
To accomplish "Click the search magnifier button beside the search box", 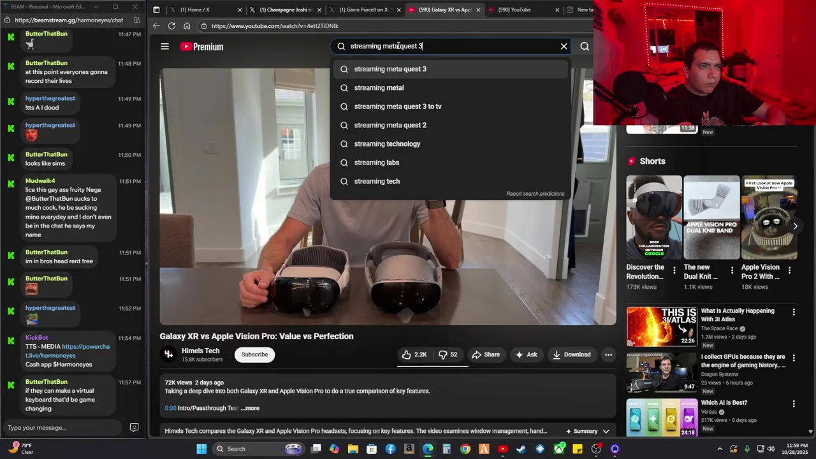I will click(x=585, y=46).
